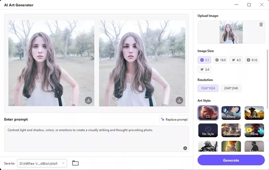This screenshot has height=170, width=269.
Task: Open the right generated portrait image
Action: [142, 63]
